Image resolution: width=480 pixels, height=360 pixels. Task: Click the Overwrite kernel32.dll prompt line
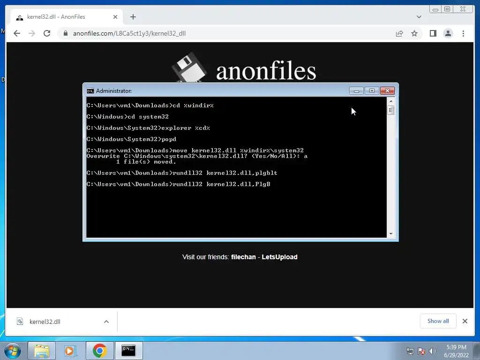click(197, 156)
